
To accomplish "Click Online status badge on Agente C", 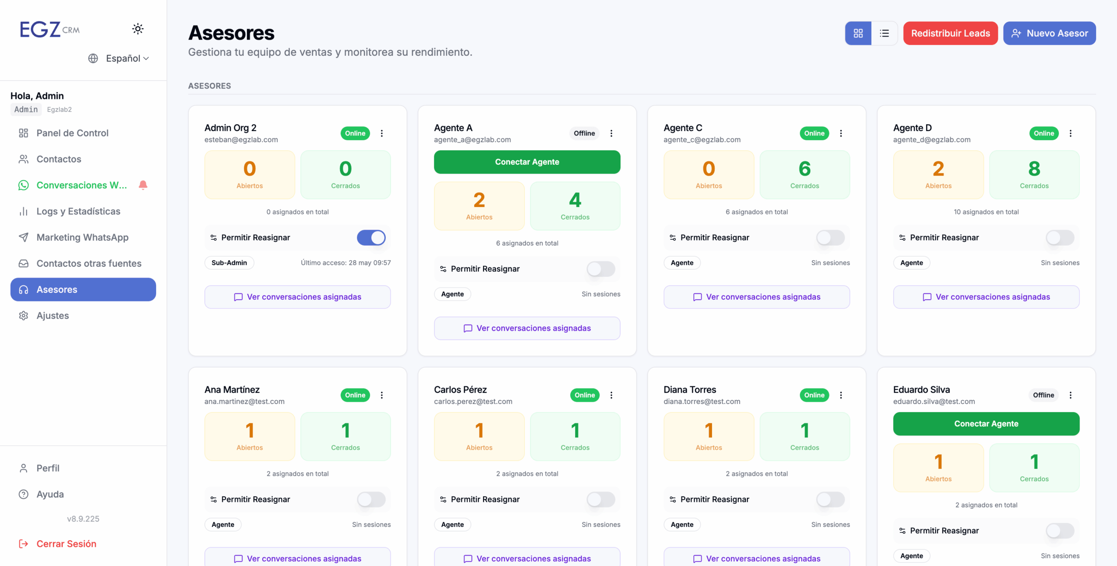I will (x=814, y=133).
